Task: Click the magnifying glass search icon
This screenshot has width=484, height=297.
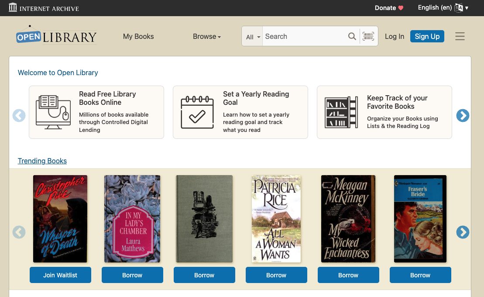Action: coord(352,36)
